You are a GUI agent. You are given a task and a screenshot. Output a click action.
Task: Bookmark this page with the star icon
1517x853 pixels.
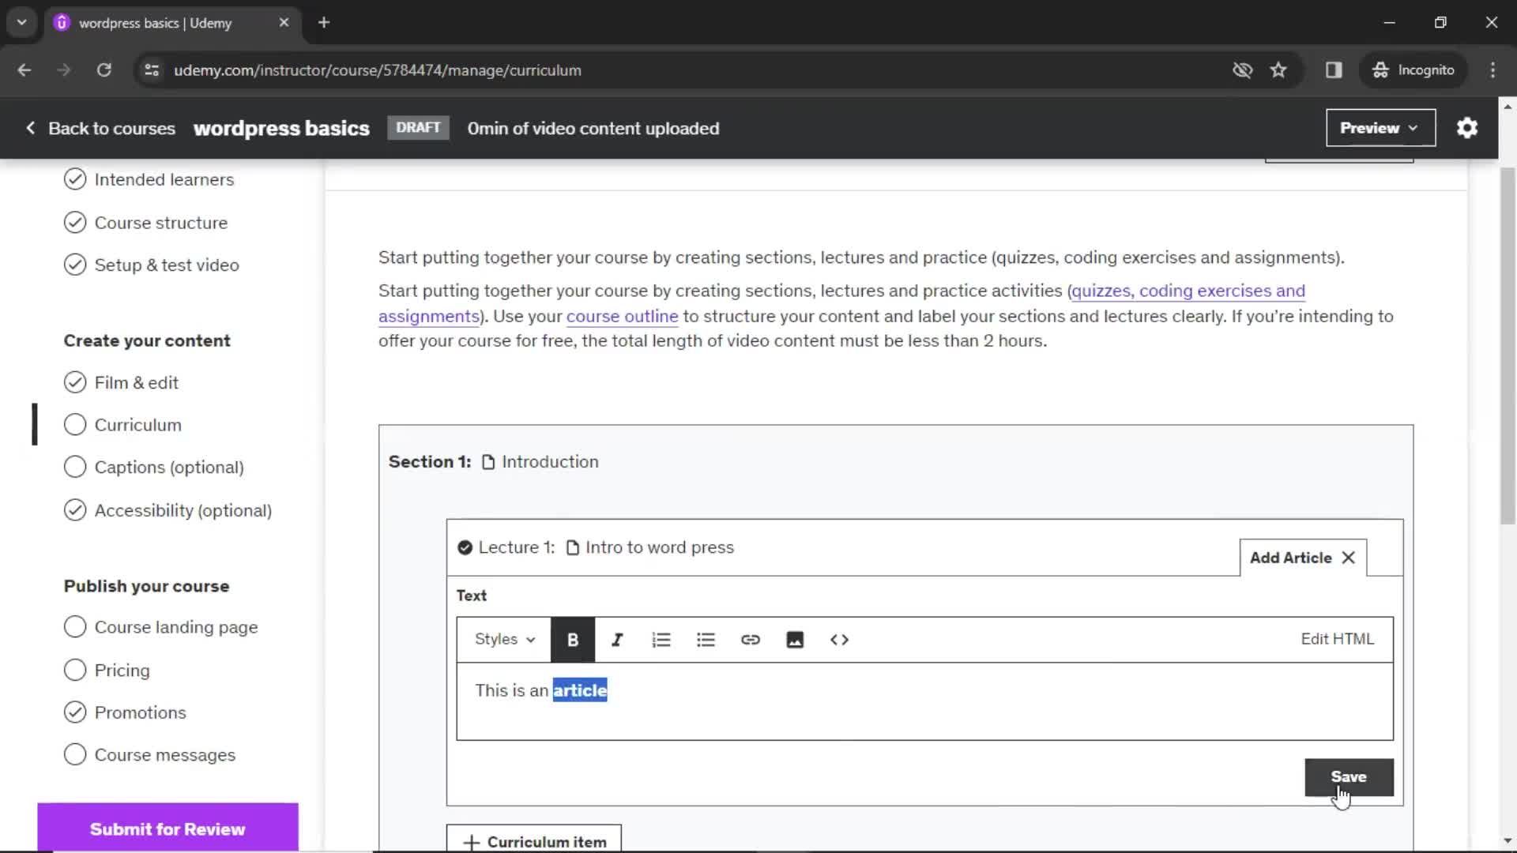coord(1278,70)
